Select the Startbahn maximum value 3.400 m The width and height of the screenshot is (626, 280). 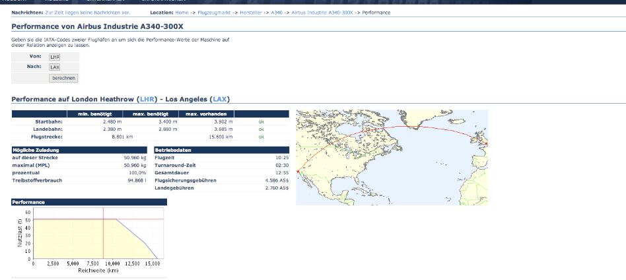coord(168,122)
